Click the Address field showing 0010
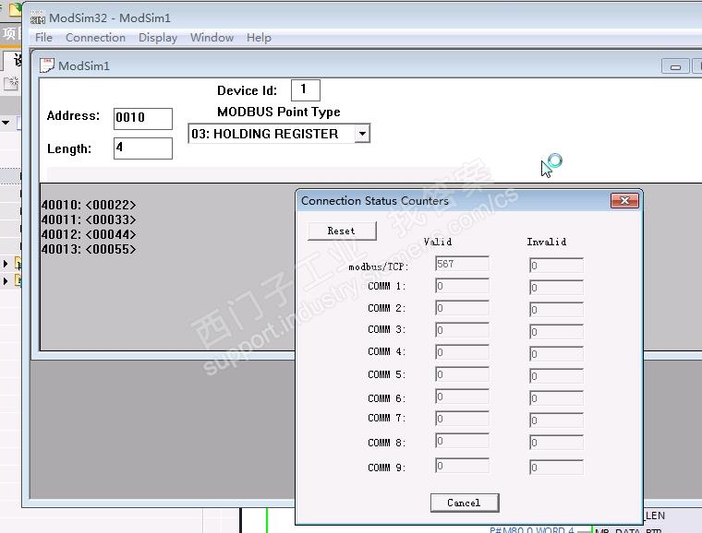Image resolution: width=702 pixels, height=533 pixels. [x=143, y=118]
